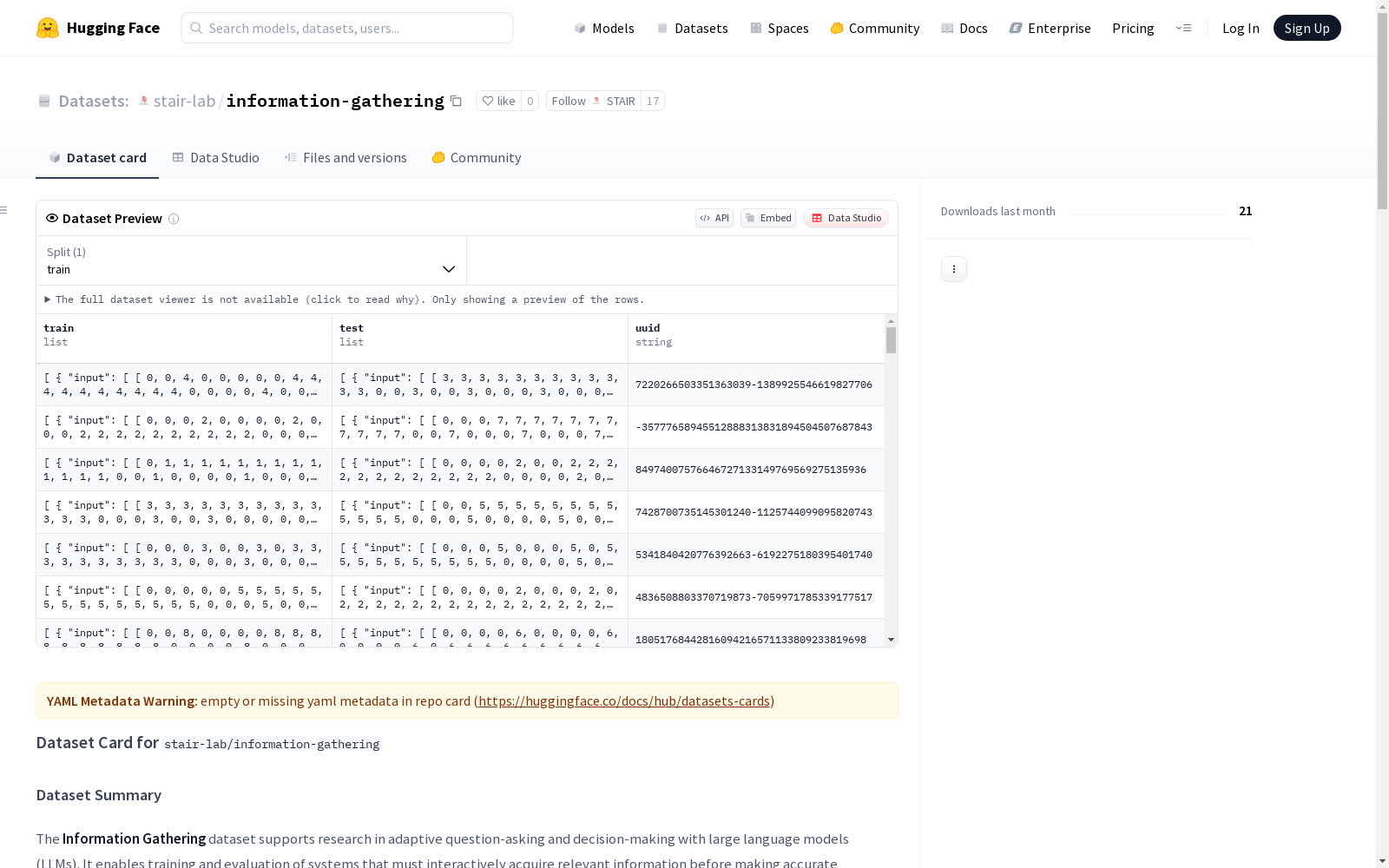Open the Files and versions tab
The width and height of the screenshot is (1389, 868).
[x=346, y=157]
